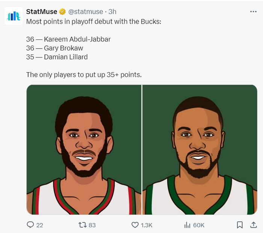Click the reply speech bubble icon

click(30, 225)
